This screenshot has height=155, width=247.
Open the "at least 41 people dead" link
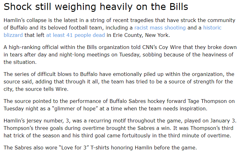(x=75, y=35)
